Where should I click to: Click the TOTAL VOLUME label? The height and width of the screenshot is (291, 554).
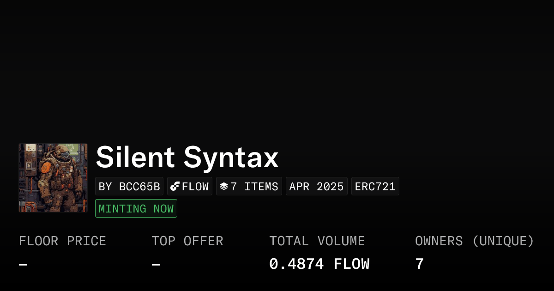point(317,241)
